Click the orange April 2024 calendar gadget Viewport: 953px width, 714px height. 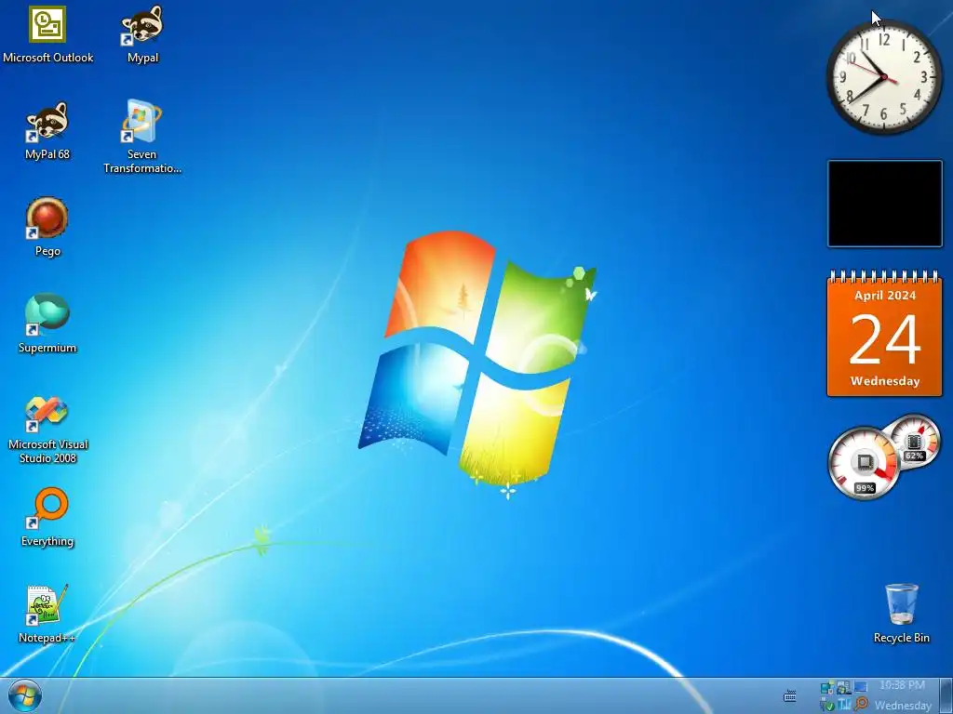[884, 334]
